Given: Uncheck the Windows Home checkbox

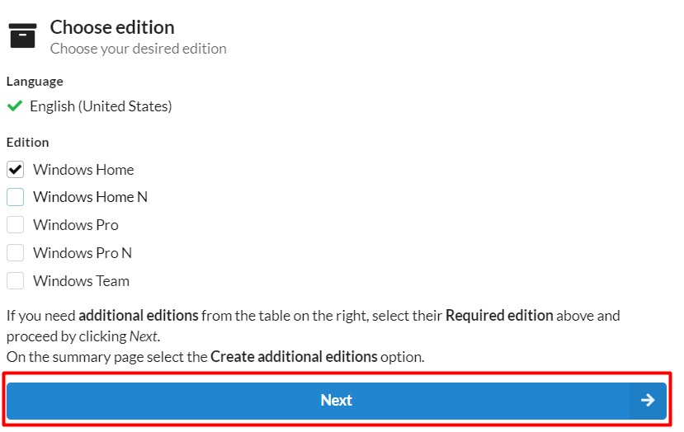Looking at the screenshot, I should click(x=15, y=170).
